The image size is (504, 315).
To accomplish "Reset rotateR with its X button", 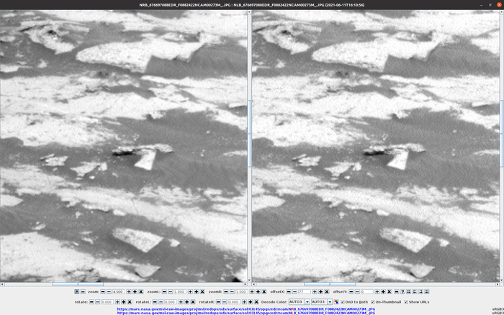I will [x=256, y=302].
